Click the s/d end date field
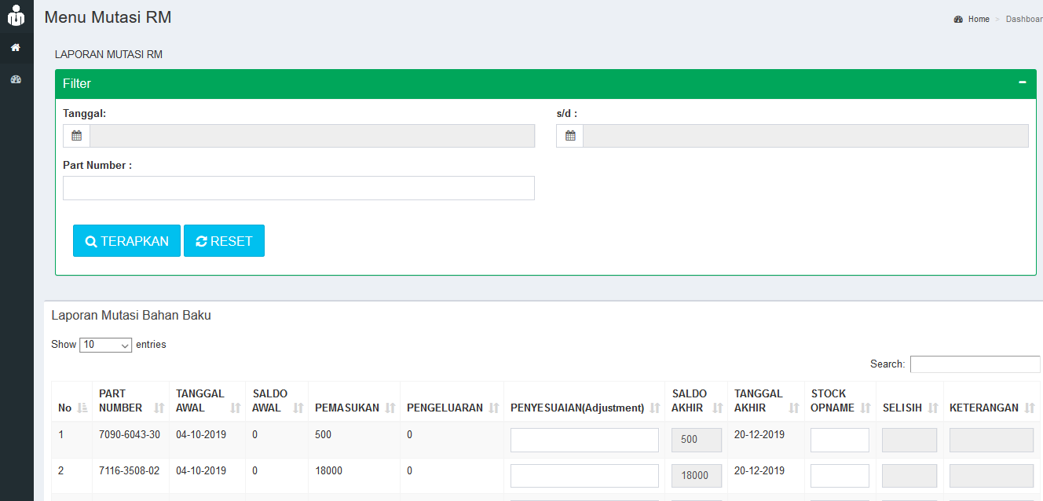 pyautogui.click(x=805, y=136)
